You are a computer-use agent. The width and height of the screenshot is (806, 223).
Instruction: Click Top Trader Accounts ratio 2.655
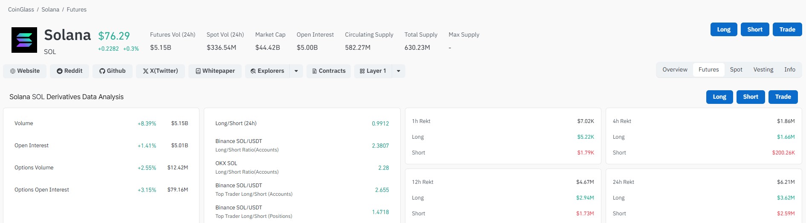click(x=382, y=190)
